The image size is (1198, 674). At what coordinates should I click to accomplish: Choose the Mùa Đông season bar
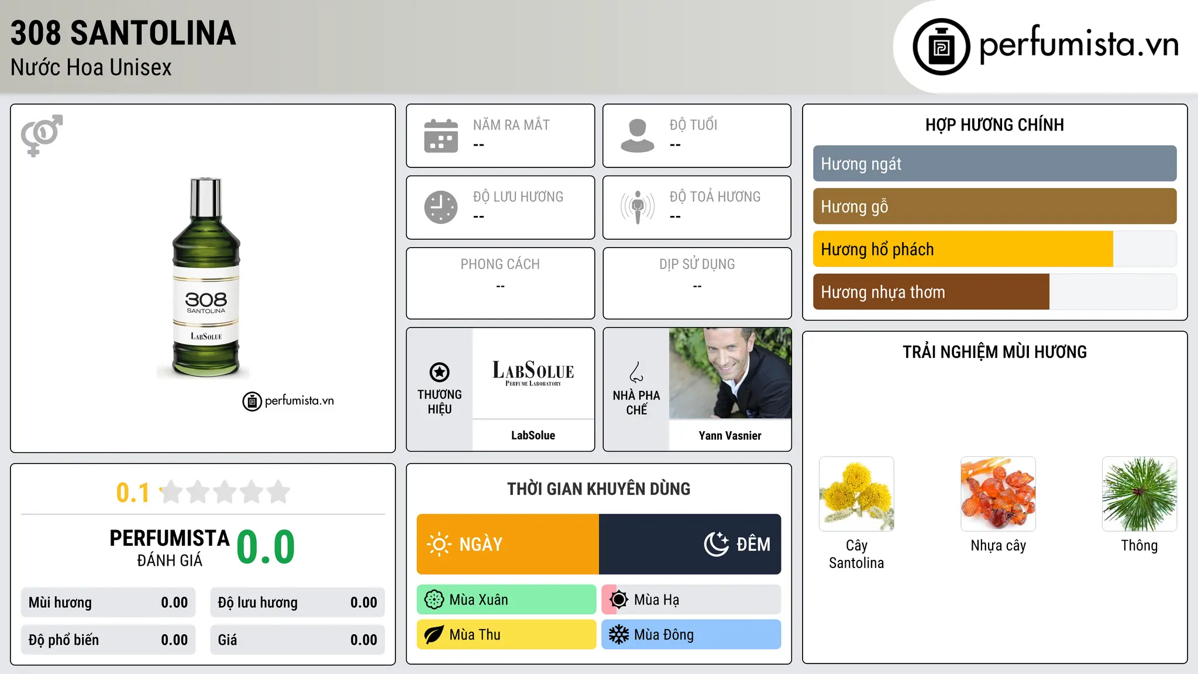pos(691,635)
